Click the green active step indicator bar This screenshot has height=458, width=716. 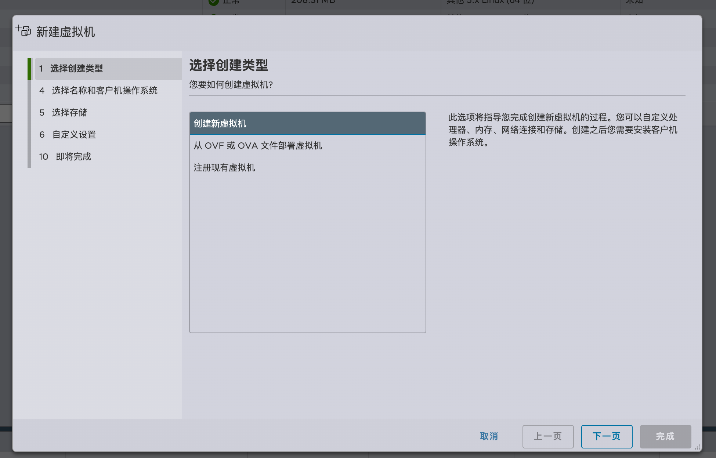click(29, 69)
